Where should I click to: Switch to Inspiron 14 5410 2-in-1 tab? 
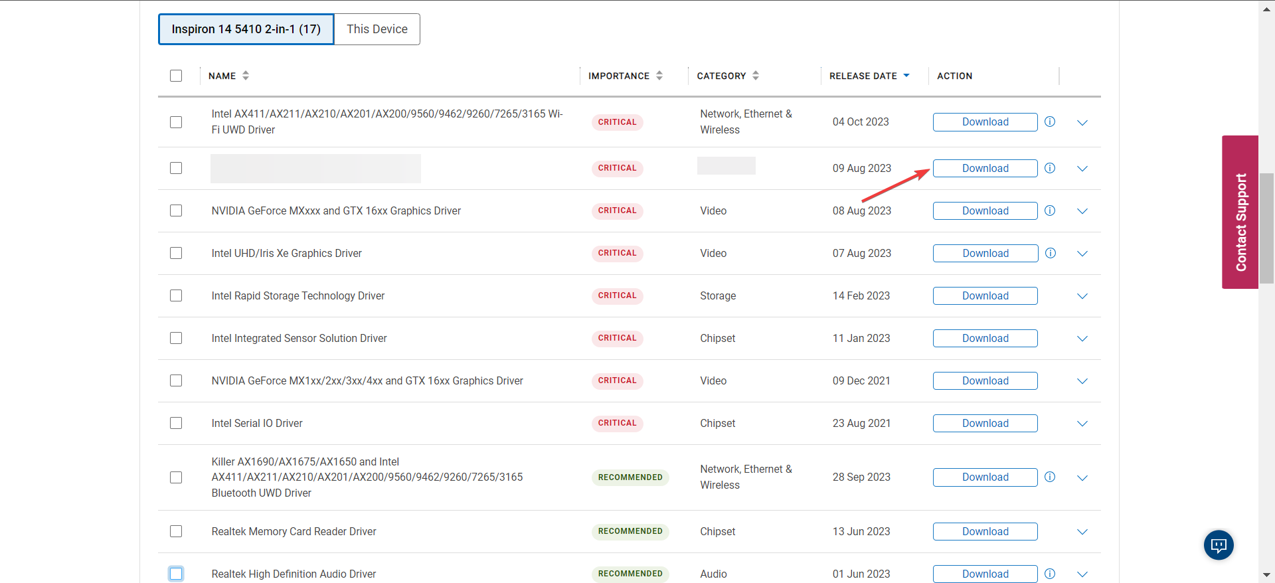pyautogui.click(x=246, y=29)
